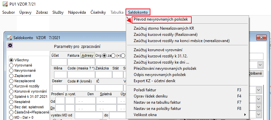Click the Do row Splatná date field
This screenshot has width=271, height=120.
[x=106, y=108]
